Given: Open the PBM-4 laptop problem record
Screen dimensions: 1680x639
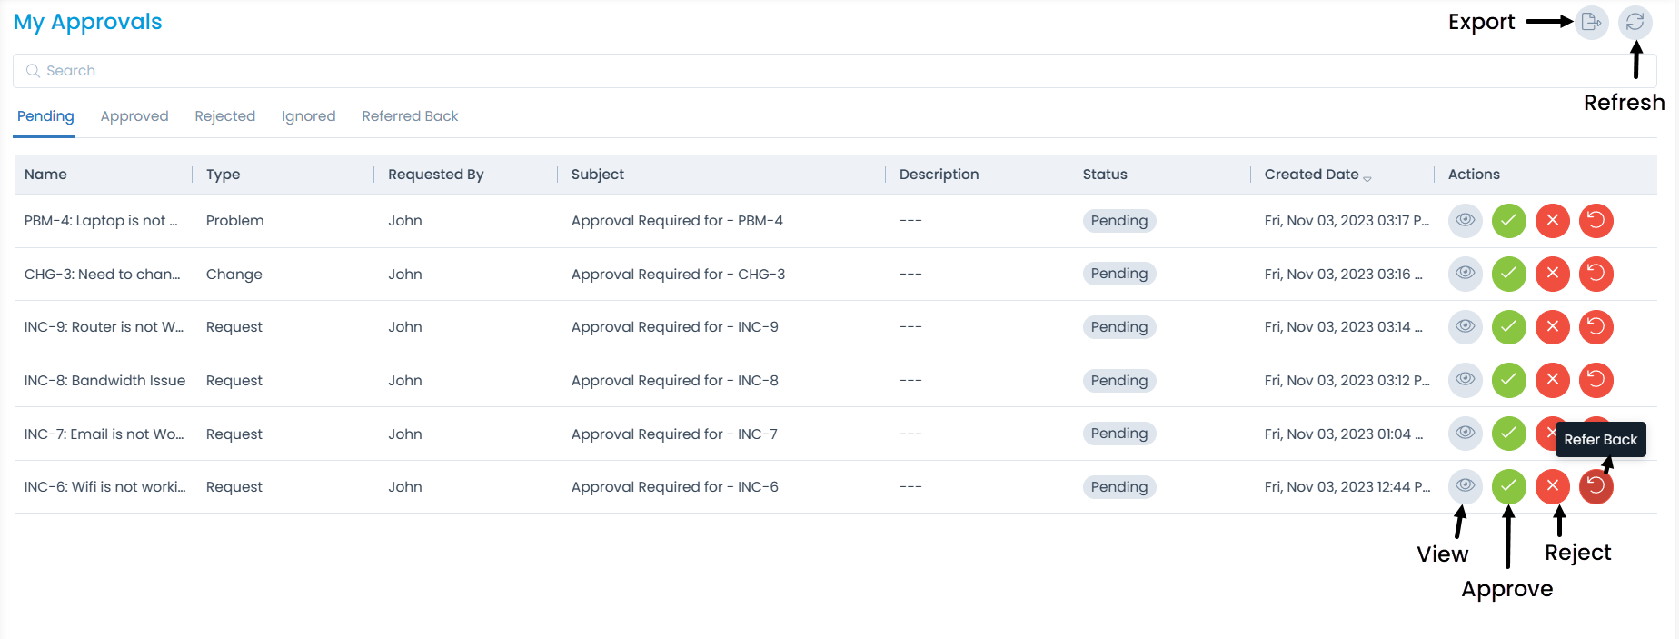Looking at the screenshot, I should pos(102,220).
